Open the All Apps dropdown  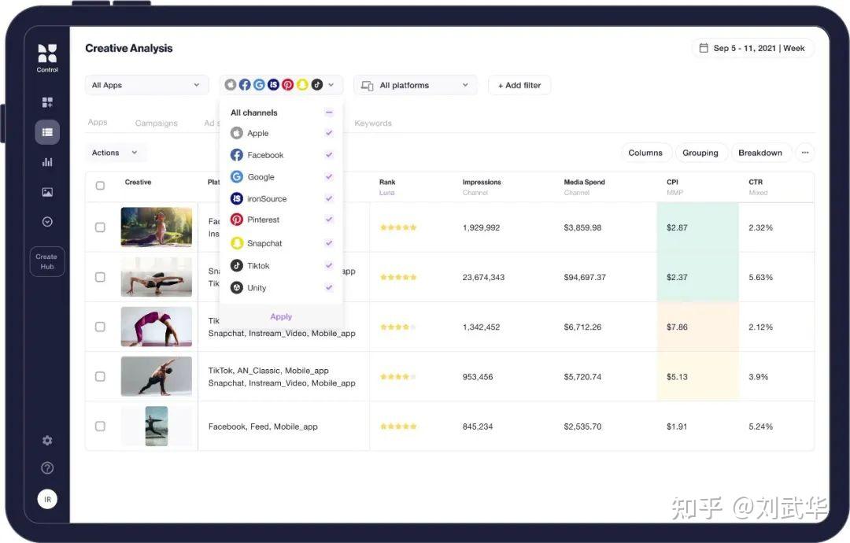click(x=146, y=83)
